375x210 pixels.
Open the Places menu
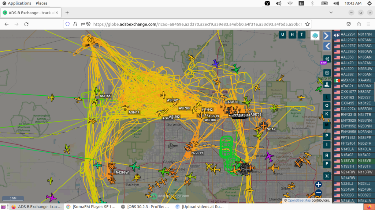41,3
